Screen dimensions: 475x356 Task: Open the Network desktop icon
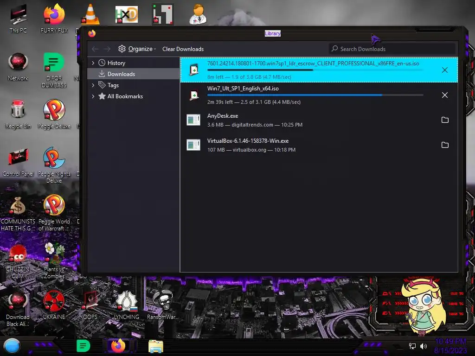(x=18, y=67)
